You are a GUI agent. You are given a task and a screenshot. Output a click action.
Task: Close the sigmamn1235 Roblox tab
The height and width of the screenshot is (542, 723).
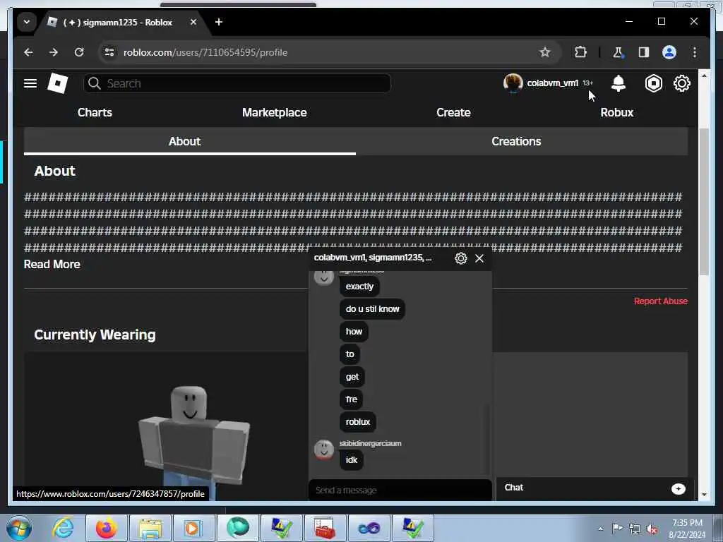coord(193,22)
